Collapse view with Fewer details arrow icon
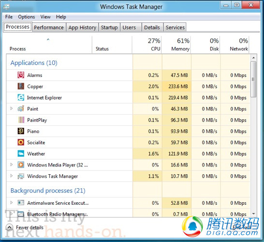The image size is (264, 242). 9,227
